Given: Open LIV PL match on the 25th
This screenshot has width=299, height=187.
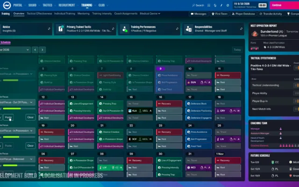Looking at the screenshot, I should (228, 139).
